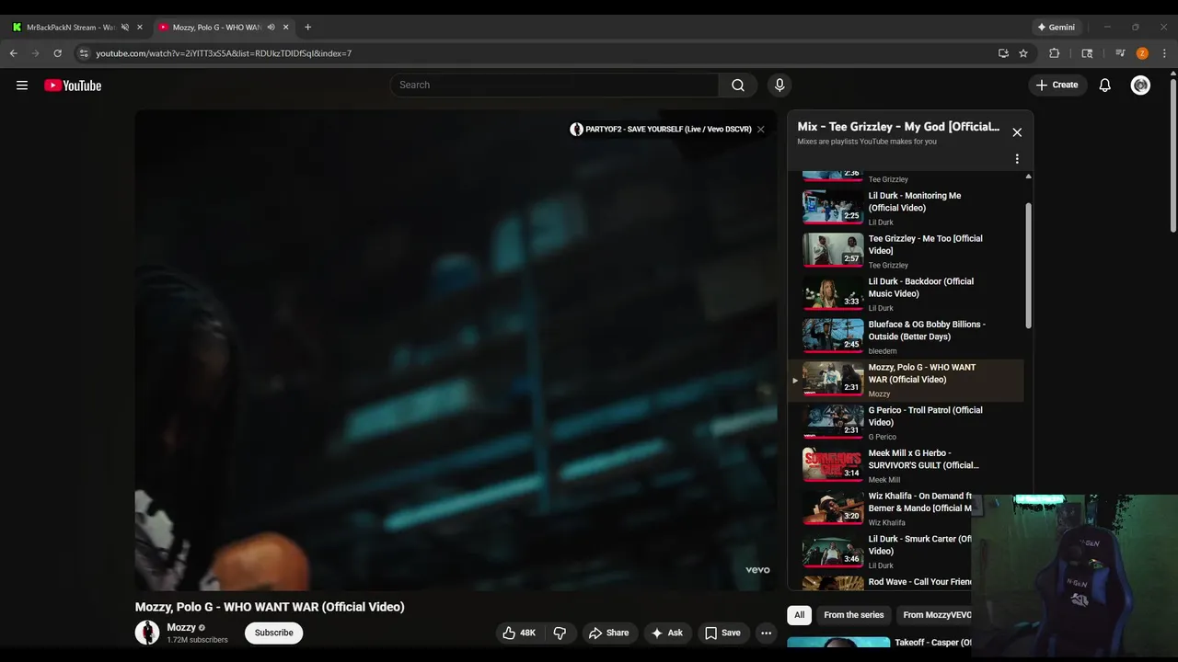The image size is (1178, 662).
Task: Go forward with the browser forward arrow
Action: click(x=36, y=53)
